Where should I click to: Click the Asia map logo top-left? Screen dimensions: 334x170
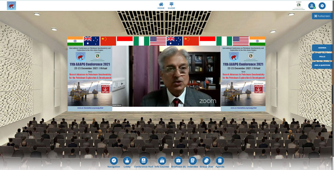11,6
